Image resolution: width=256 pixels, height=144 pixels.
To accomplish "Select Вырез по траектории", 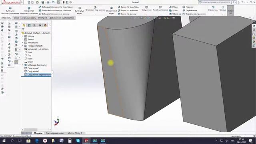I will pyautogui.click(x=129, y=7).
